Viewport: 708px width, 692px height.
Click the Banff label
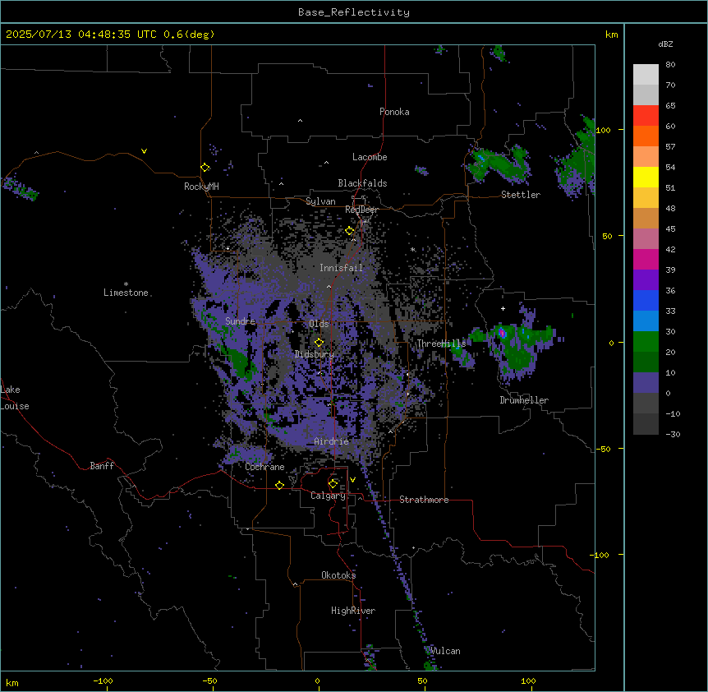102,466
